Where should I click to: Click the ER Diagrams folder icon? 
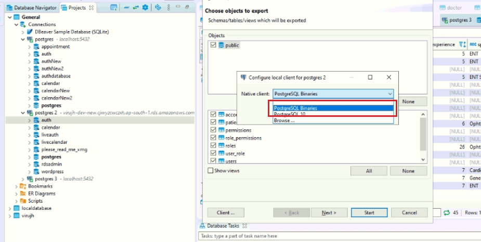click(x=23, y=194)
